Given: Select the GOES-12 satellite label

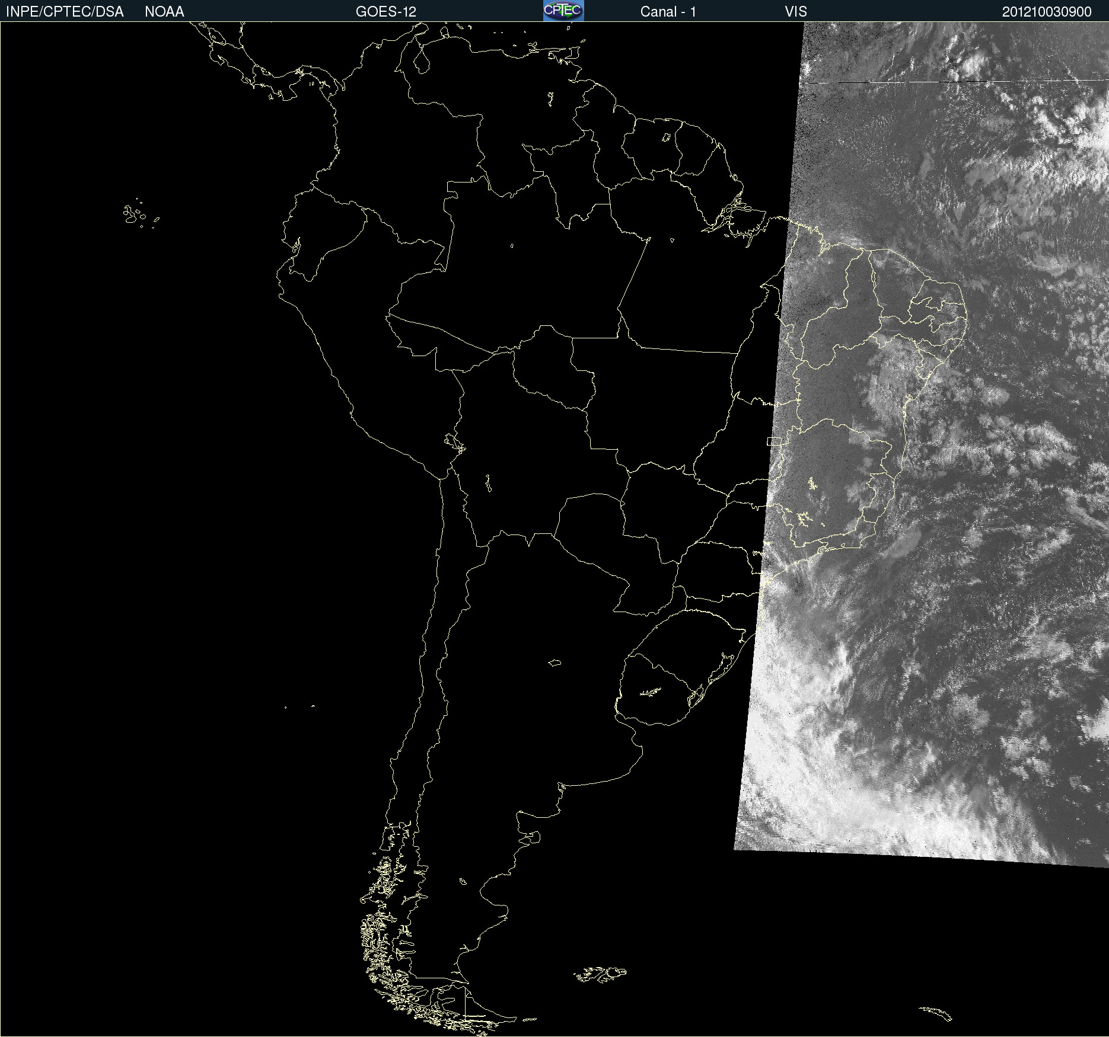Looking at the screenshot, I should pos(386,12).
